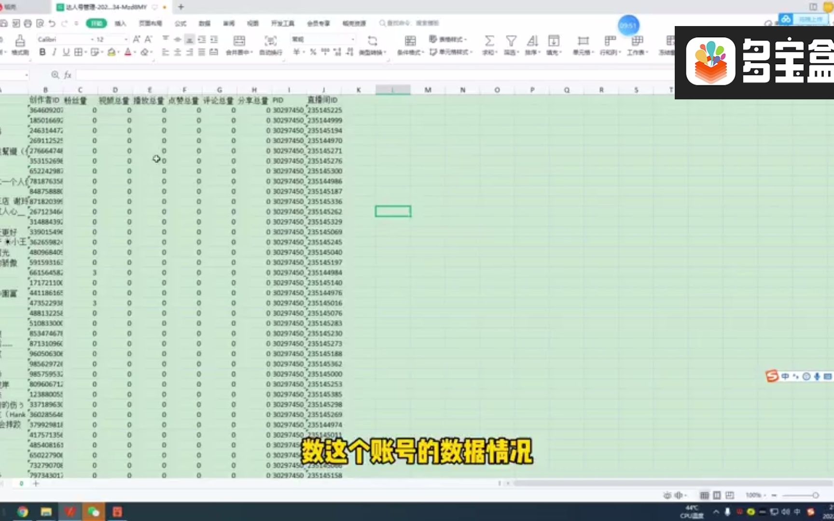The image size is (834, 521).
Task: Toggle Underline formatting
Action: coord(66,52)
